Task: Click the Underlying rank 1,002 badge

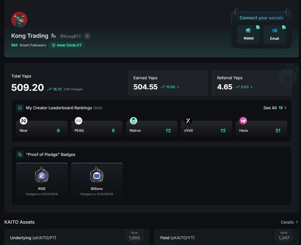Action: click(x=134, y=236)
